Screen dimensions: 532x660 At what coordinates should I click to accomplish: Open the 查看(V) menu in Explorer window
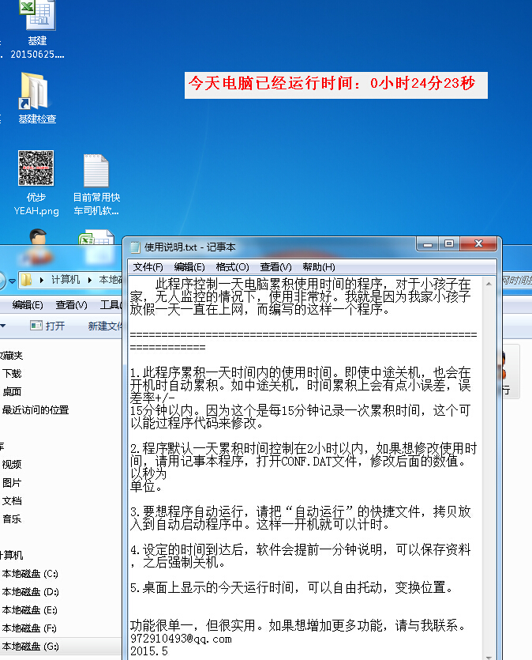coord(72,305)
